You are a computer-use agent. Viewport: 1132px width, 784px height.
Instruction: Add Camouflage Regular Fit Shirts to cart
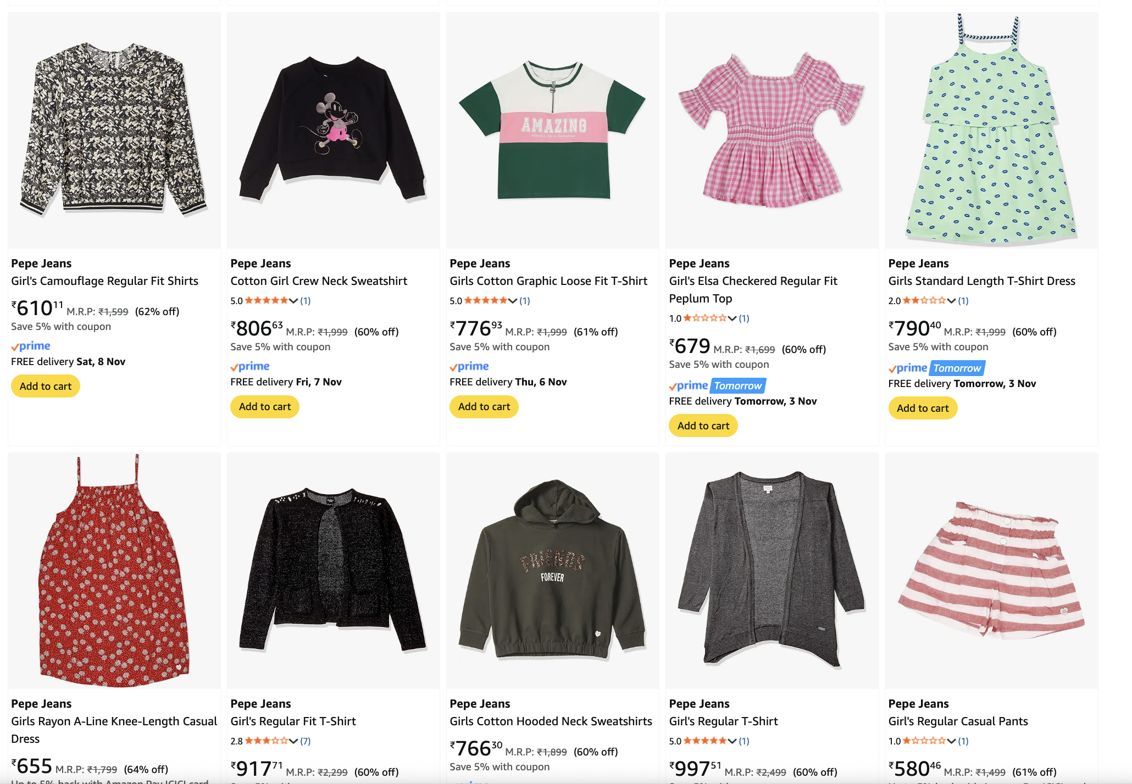click(46, 387)
